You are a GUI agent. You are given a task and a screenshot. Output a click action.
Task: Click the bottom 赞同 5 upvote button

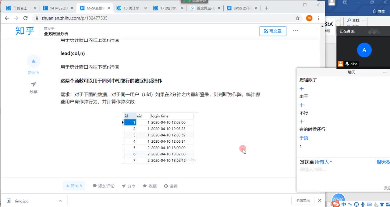pyautogui.click(x=74, y=186)
